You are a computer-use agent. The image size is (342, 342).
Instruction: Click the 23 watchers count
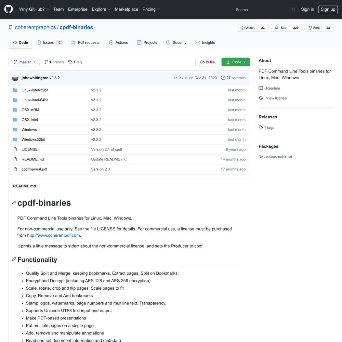263,28
